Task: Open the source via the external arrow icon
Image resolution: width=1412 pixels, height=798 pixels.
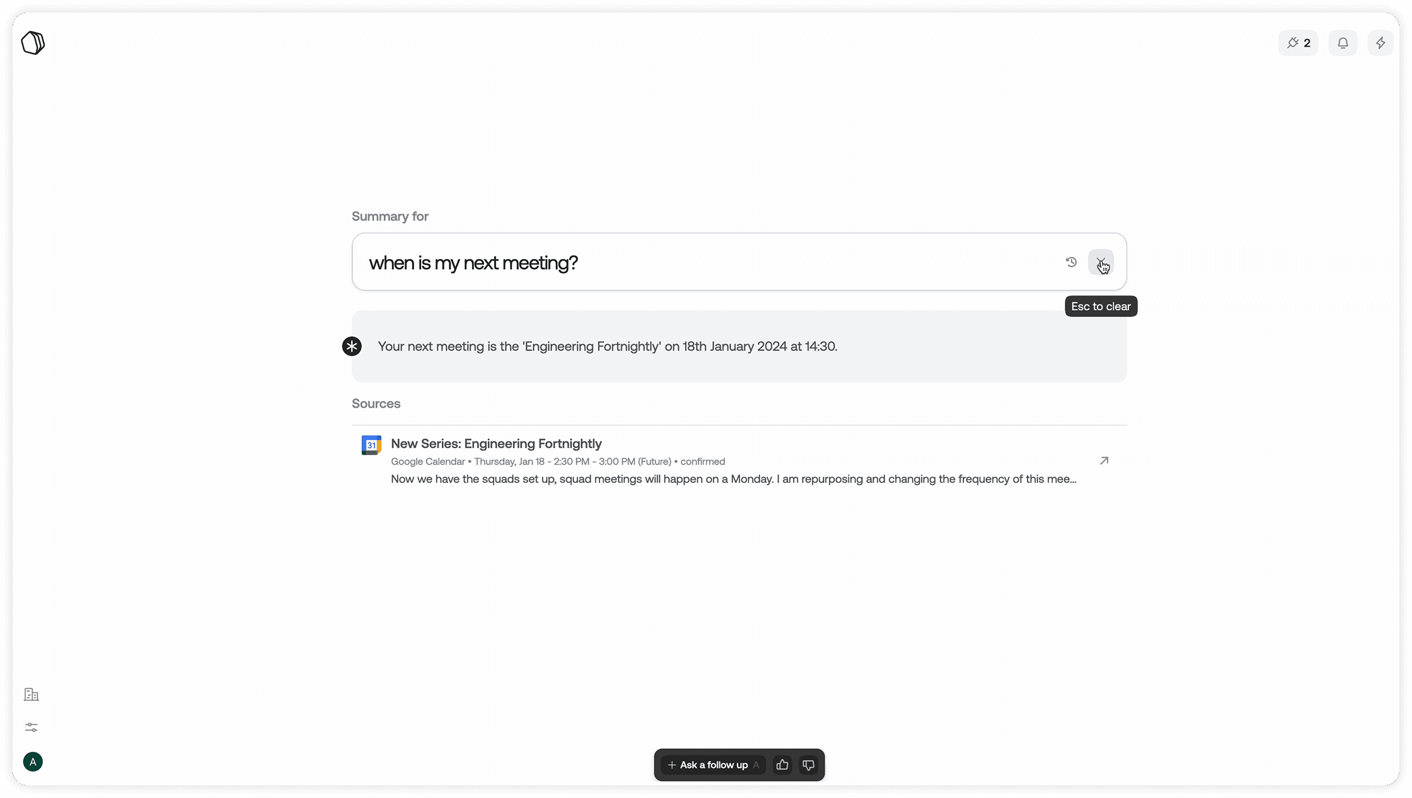Action: click(x=1104, y=461)
